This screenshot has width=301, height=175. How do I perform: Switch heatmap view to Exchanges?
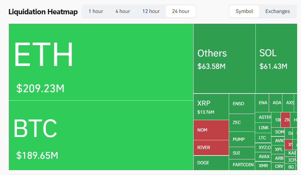coord(277,11)
